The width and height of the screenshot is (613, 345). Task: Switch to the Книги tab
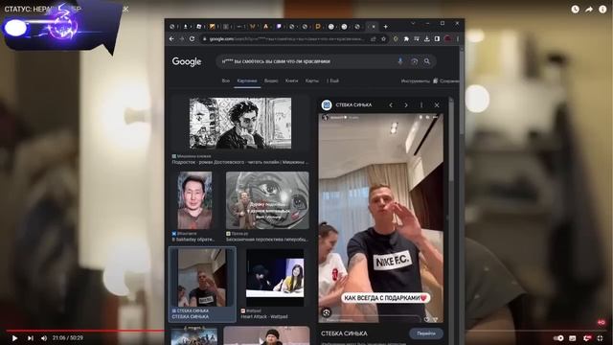point(291,80)
